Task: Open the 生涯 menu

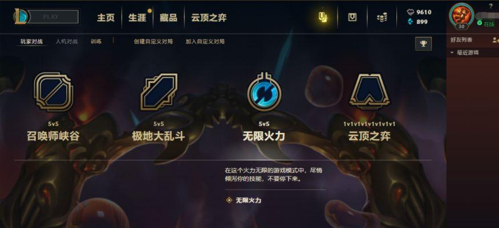Action: click(x=137, y=18)
